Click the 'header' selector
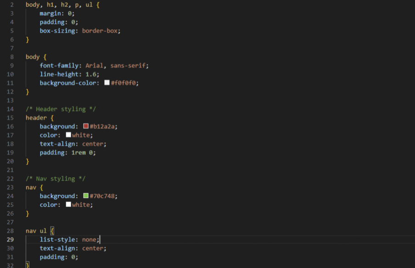 36,118
